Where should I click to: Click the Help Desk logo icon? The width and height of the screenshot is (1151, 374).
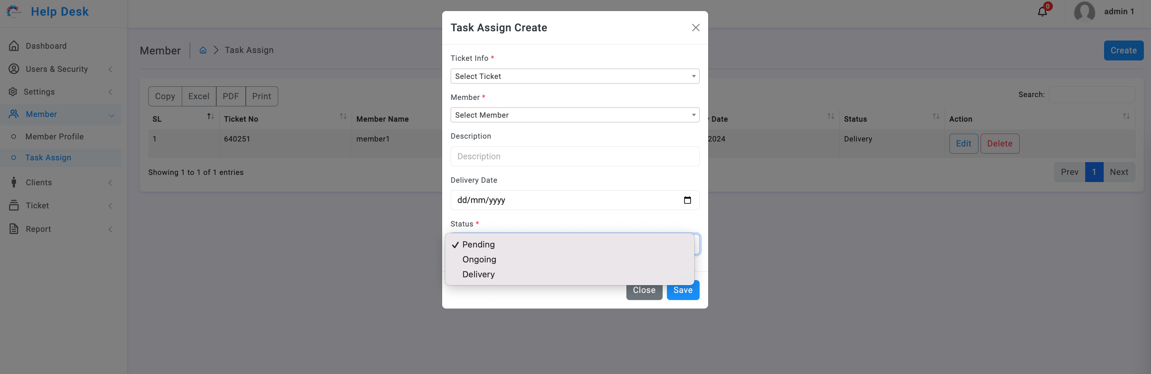(14, 12)
